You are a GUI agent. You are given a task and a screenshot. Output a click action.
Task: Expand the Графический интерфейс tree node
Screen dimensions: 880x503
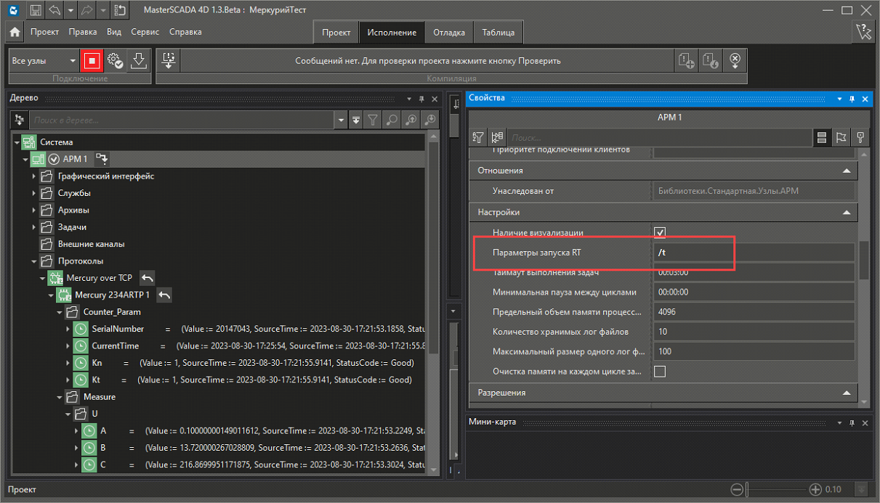click(33, 176)
